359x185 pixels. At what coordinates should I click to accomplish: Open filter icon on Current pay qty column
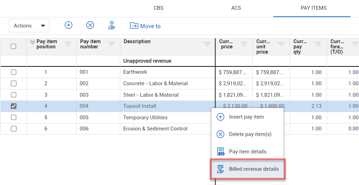click(318, 44)
